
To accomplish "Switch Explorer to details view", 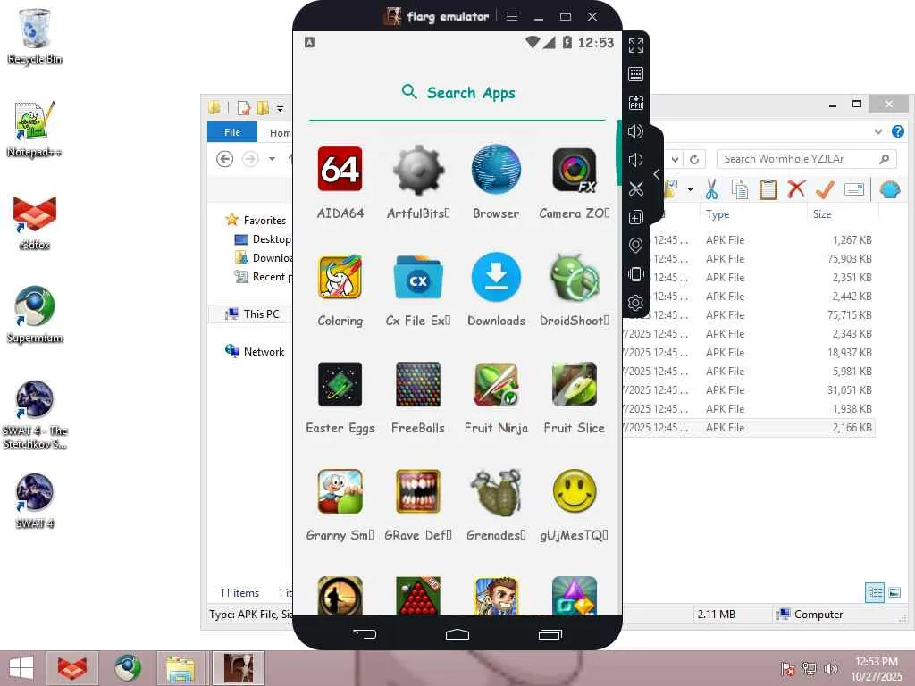I will point(875,593).
